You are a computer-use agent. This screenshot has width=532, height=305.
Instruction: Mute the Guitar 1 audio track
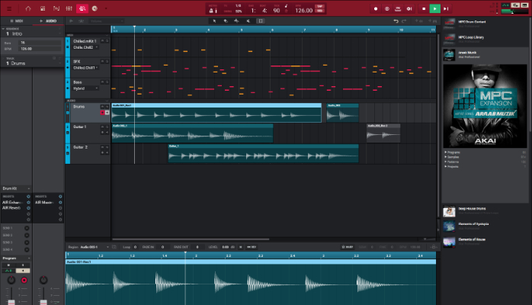point(102,127)
